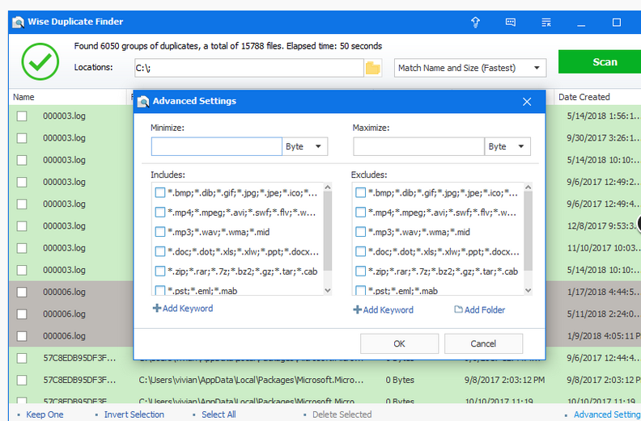This screenshot has width=641, height=421.
Task: Click the upgrade arrow icon in title bar
Action: click(475, 22)
